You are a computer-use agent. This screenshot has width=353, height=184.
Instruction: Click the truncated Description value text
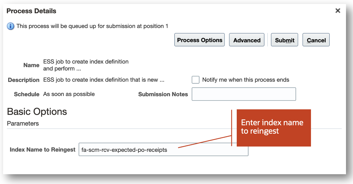click(x=104, y=80)
